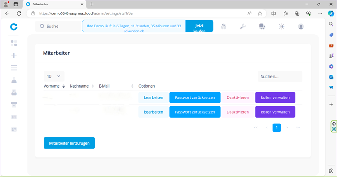Open browser essentials heart icon
Image resolution: width=337 pixels, height=177 pixels.
pyautogui.click(x=309, y=13)
